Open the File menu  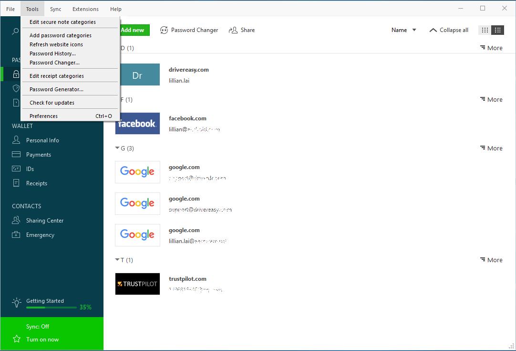[x=10, y=9]
